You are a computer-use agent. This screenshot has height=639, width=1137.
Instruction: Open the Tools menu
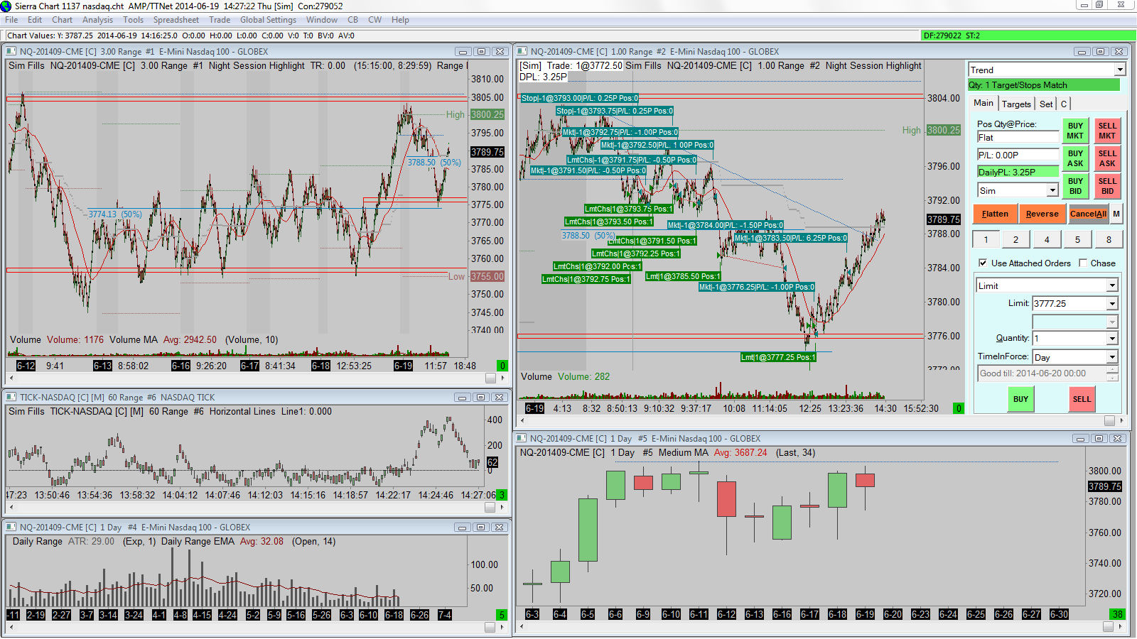pyautogui.click(x=133, y=20)
